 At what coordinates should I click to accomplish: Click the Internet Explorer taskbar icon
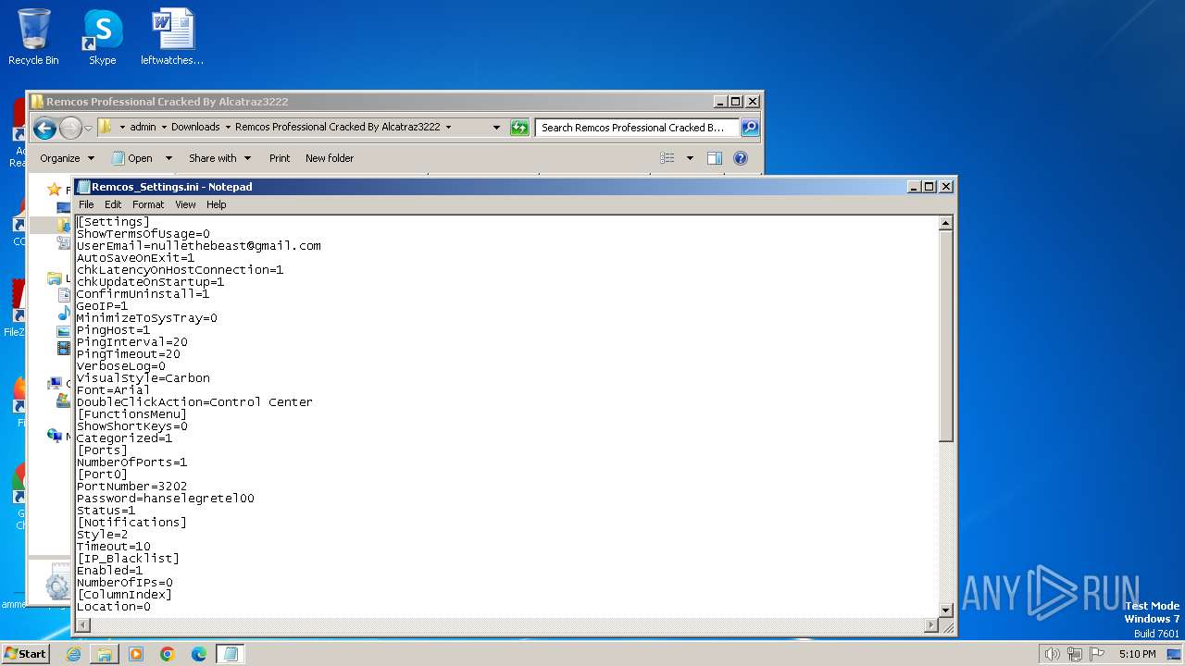[x=73, y=654]
